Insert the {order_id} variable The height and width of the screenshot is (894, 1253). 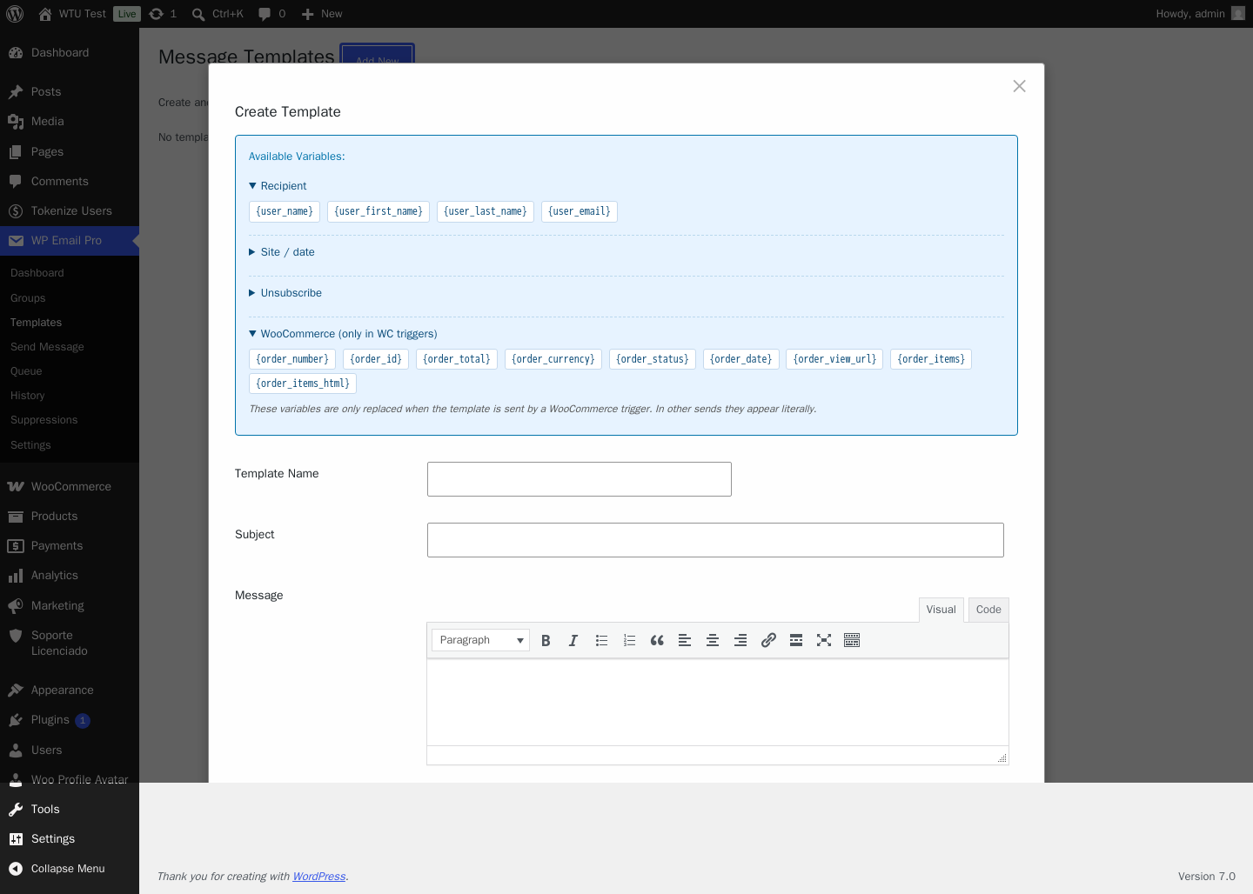pos(376,359)
